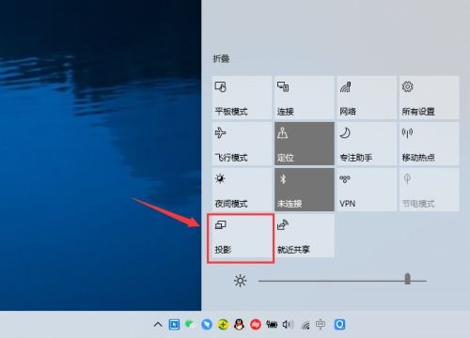Open the 连接 (Connect) quick action
Viewport: 470px width, 338px height.
tap(305, 98)
